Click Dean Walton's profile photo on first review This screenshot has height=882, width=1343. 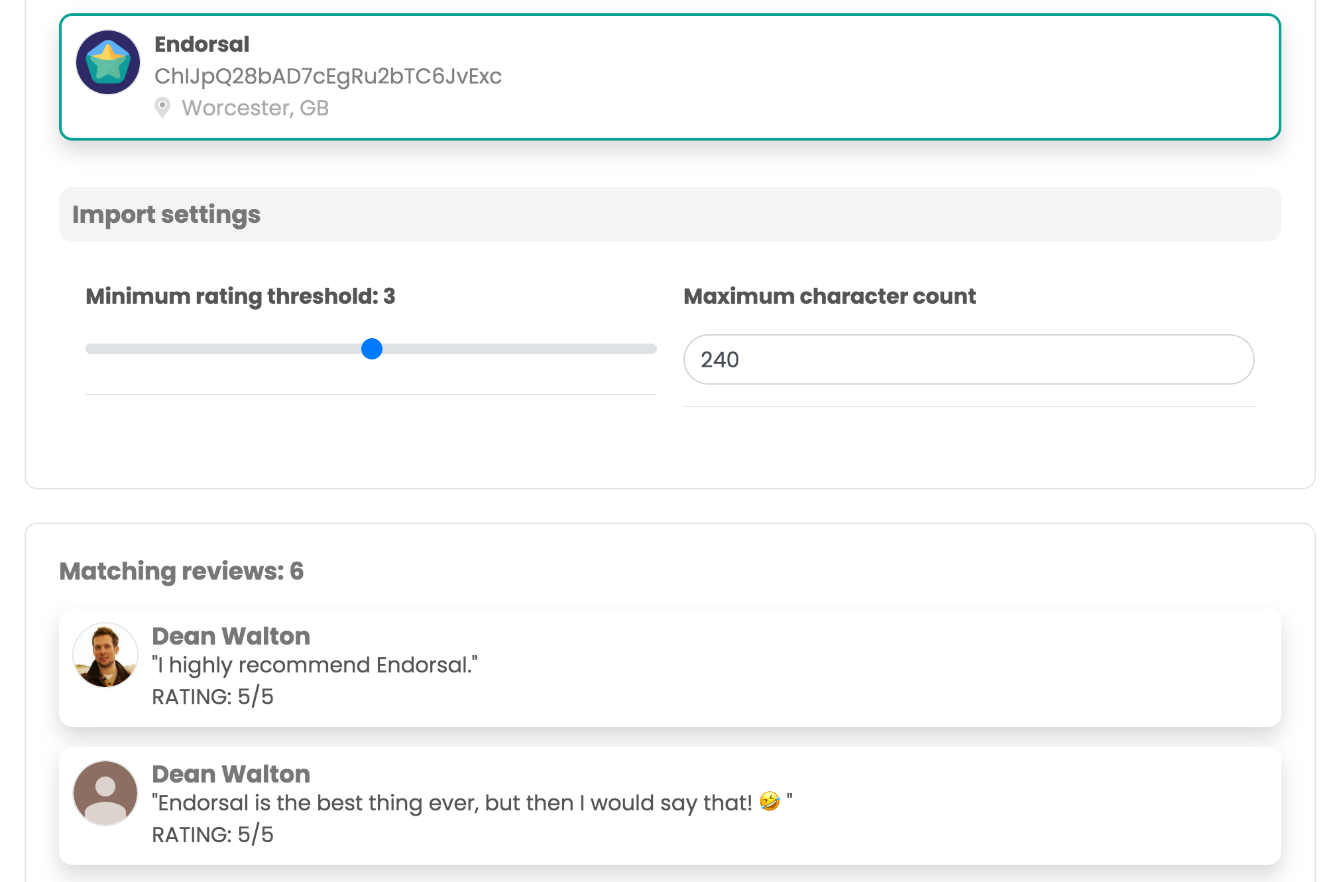[105, 655]
